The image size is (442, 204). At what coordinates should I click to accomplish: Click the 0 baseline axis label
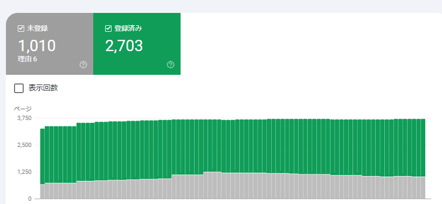30,199
